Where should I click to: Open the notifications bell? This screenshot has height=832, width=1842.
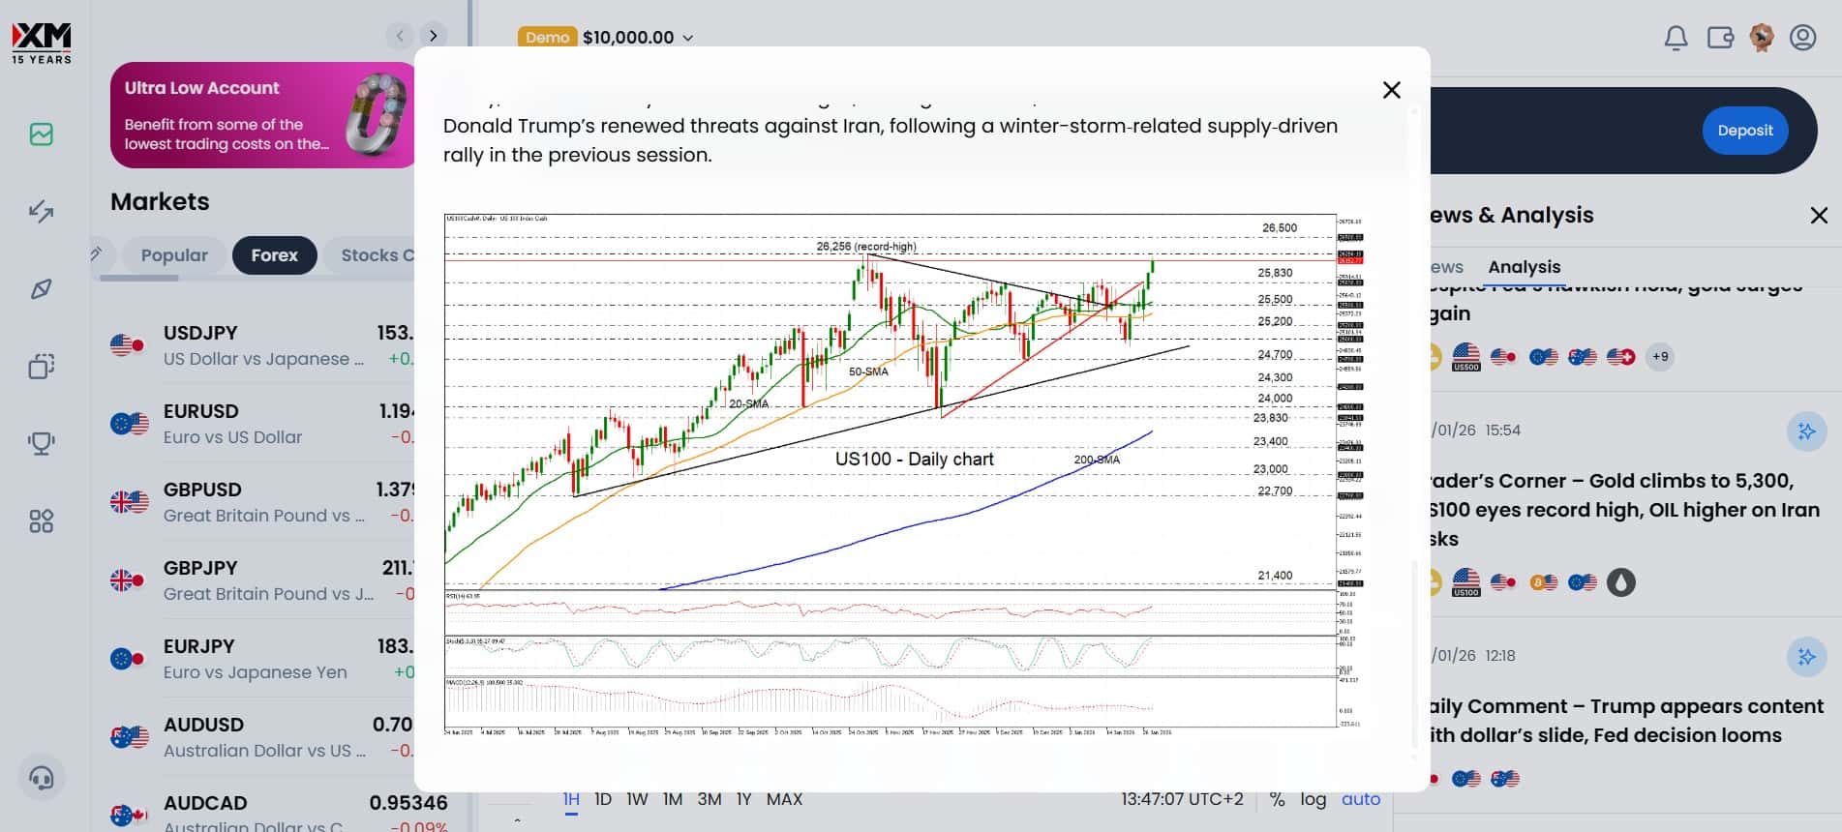[x=1676, y=38]
